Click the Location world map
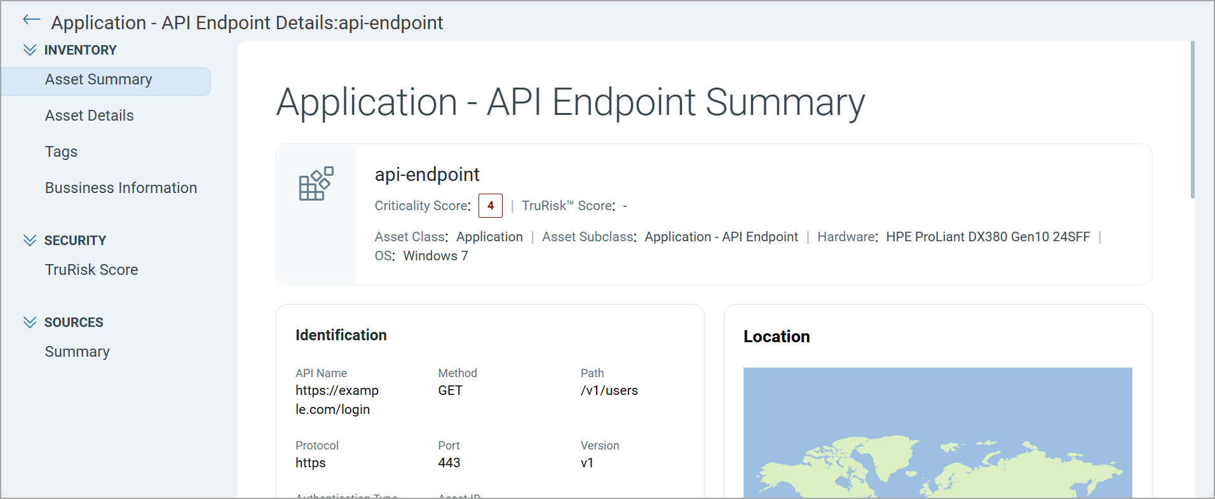Screen dimensions: 1215x499 pyautogui.click(x=938, y=432)
